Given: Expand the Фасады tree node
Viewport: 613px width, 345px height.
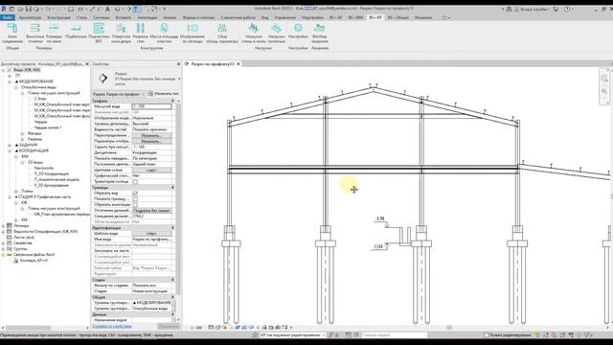Looking at the screenshot, I should coord(22,133).
